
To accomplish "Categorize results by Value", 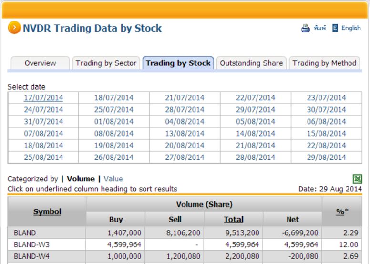I will point(113,179).
